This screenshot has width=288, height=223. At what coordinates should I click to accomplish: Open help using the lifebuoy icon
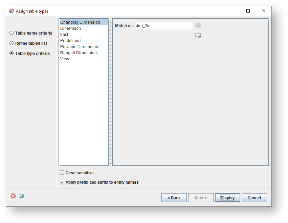[x=13, y=196]
